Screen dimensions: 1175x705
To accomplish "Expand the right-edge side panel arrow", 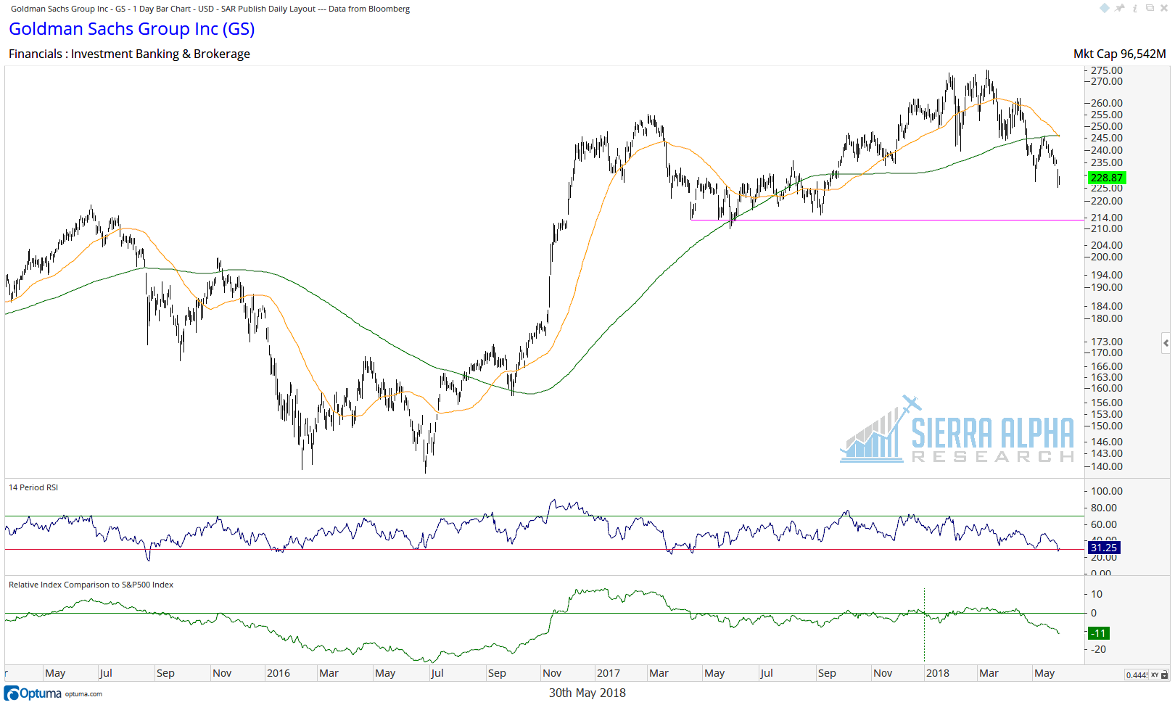I will tap(1166, 343).
